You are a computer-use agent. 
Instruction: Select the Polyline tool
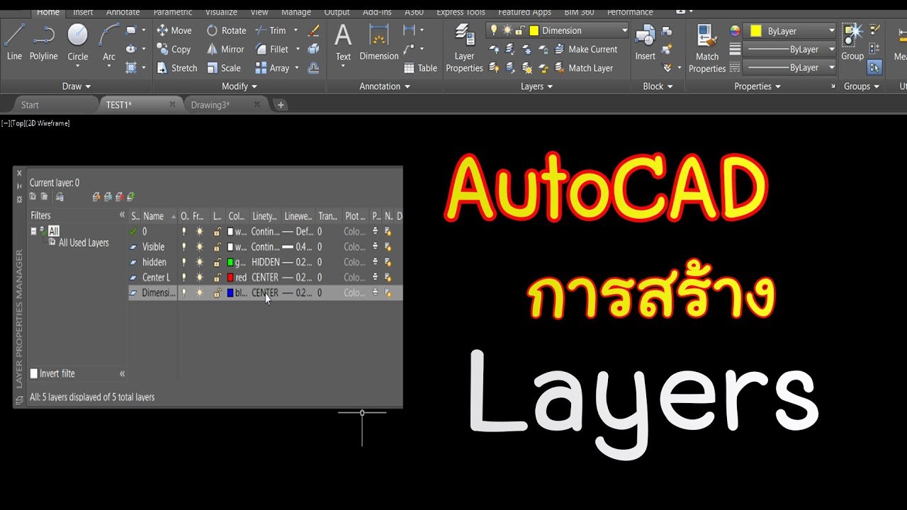click(x=44, y=41)
